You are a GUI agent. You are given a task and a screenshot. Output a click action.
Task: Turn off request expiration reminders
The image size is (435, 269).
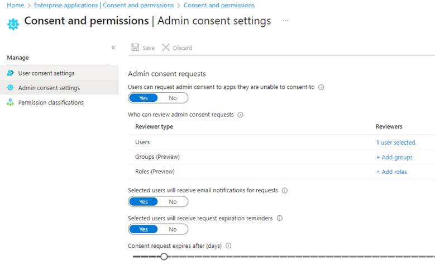pyautogui.click(x=173, y=229)
